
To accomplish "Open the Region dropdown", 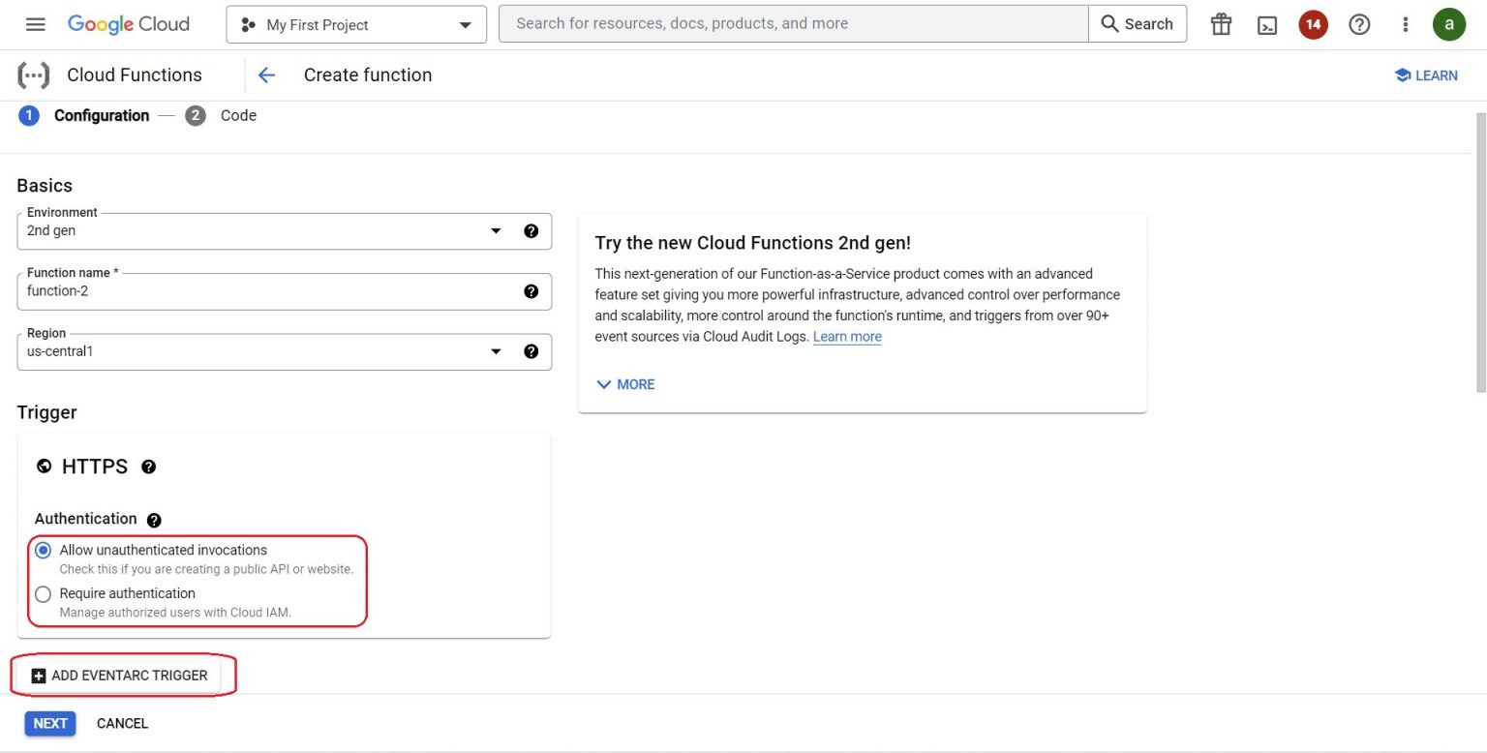I will (x=496, y=351).
